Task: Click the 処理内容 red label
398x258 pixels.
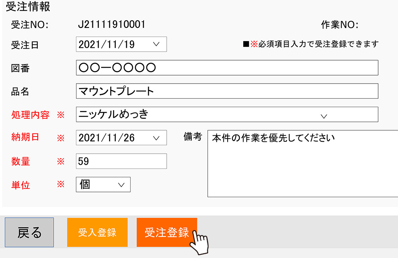Action: 30,115
